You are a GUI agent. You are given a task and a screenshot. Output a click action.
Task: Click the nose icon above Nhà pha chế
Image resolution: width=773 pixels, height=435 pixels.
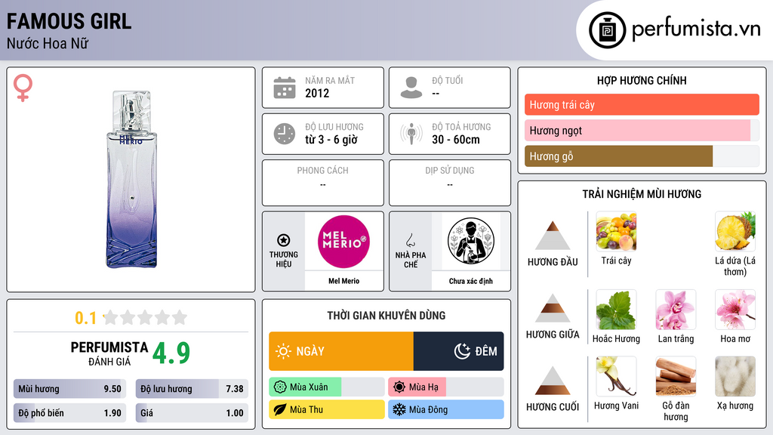point(410,240)
